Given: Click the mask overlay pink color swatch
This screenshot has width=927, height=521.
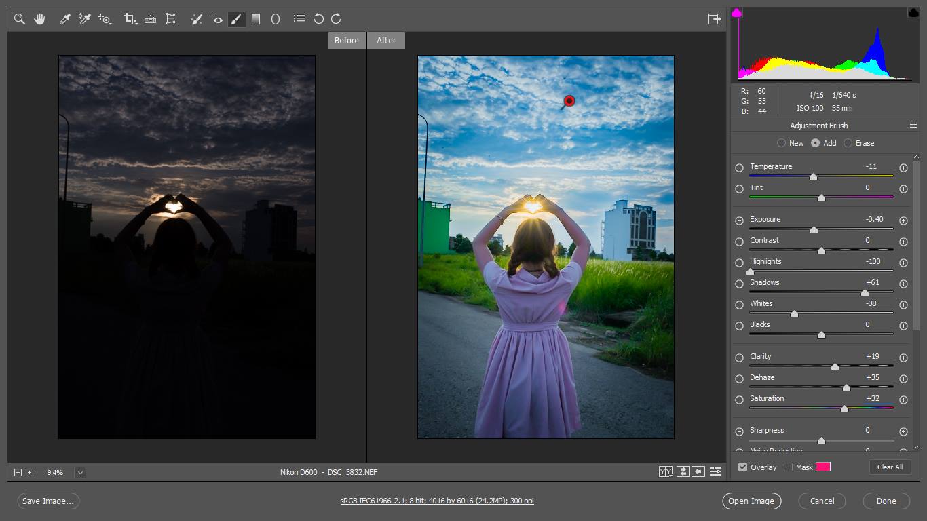Looking at the screenshot, I should pos(823,467).
